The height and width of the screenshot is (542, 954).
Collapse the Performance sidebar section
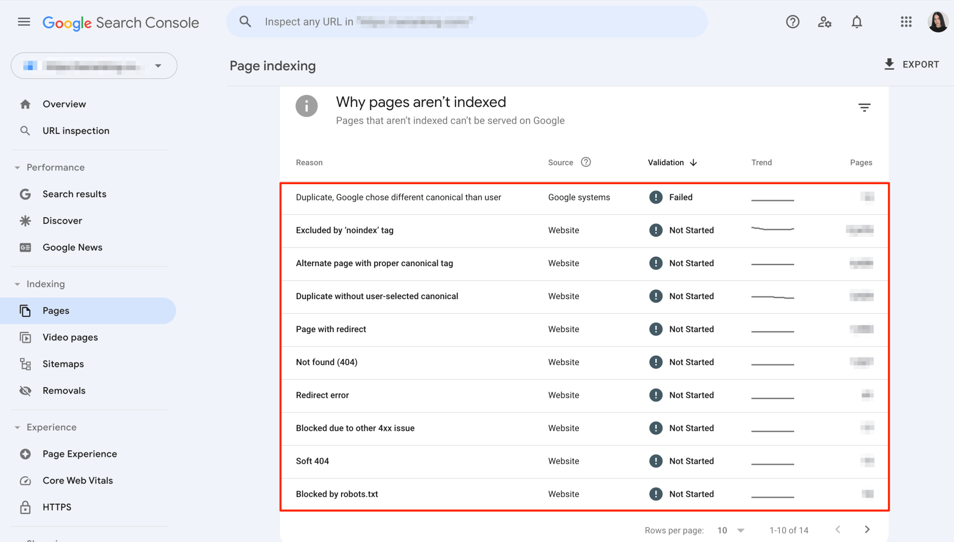point(17,167)
